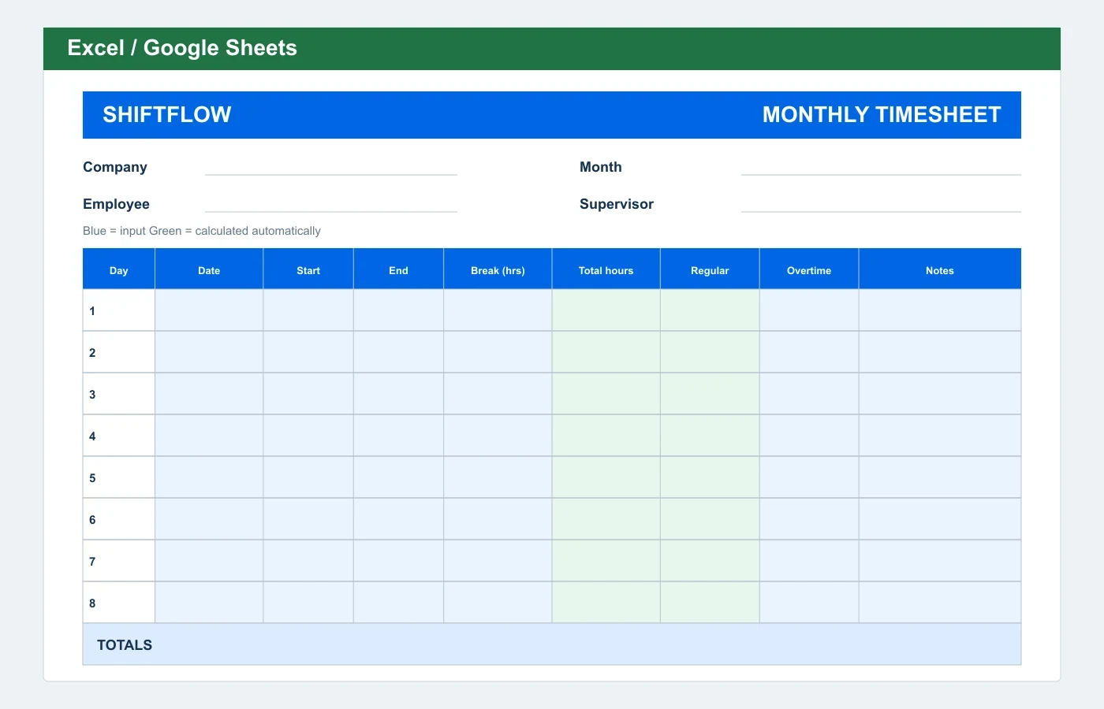
Task: Select the Date column header
Action: tap(209, 269)
